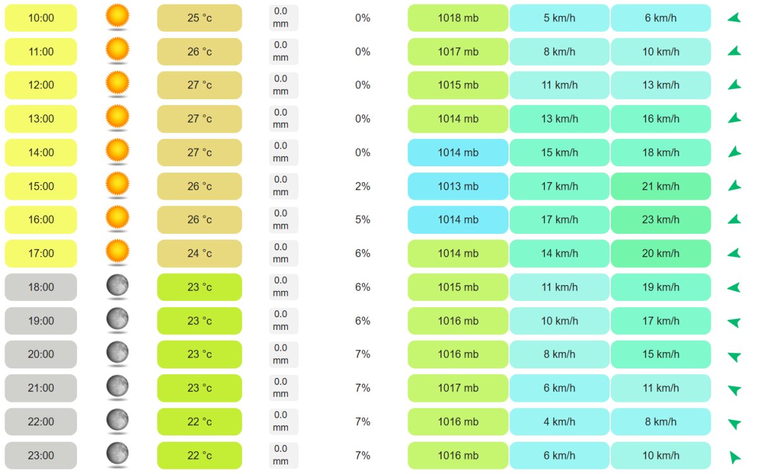Click the wind direction arrow for 23:00

tap(734, 456)
